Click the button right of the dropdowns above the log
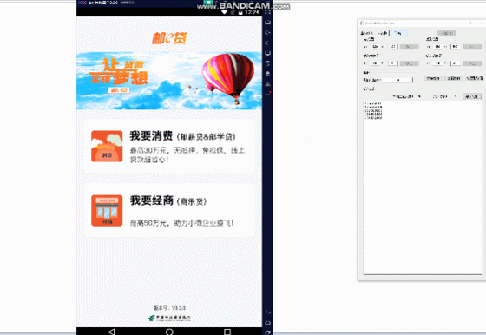The image size is (486, 335). [472, 96]
